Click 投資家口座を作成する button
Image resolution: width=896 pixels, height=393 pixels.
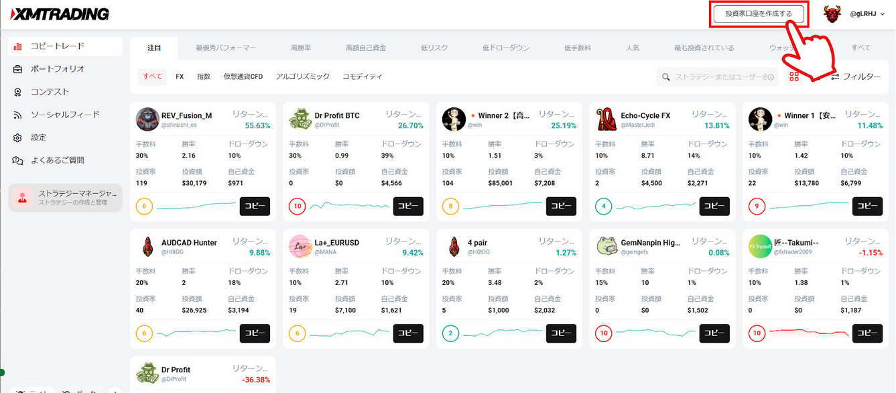click(758, 13)
